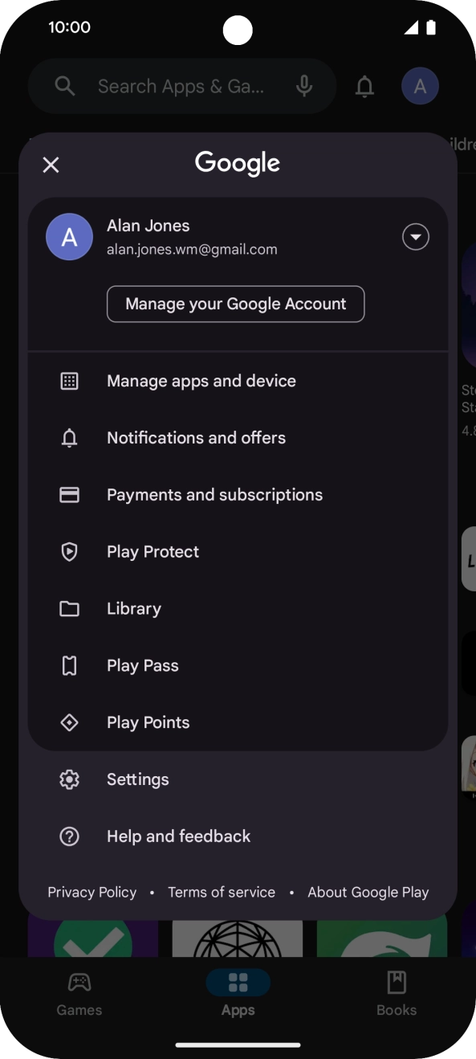Expand the account switcher arrow
Image resolution: width=476 pixels, height=1059 pixels.
416,237
